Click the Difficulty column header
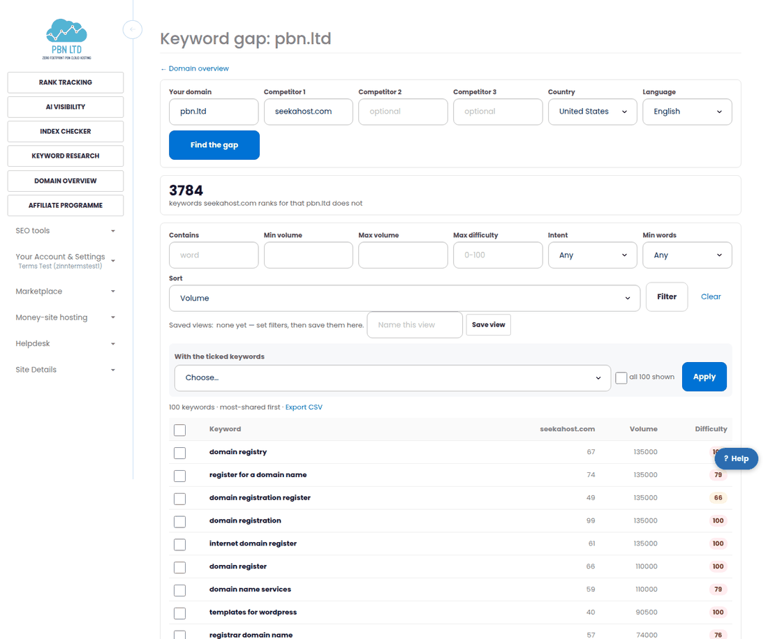 coord(711,429)
